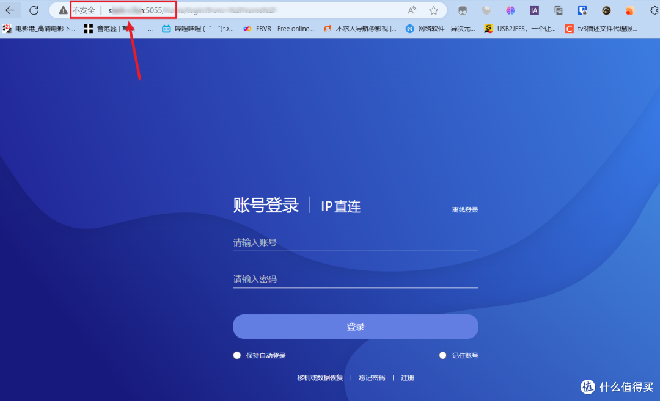660x401 pixels.
Task: Open the 电影港 bookmark
Action: (39, 29)
